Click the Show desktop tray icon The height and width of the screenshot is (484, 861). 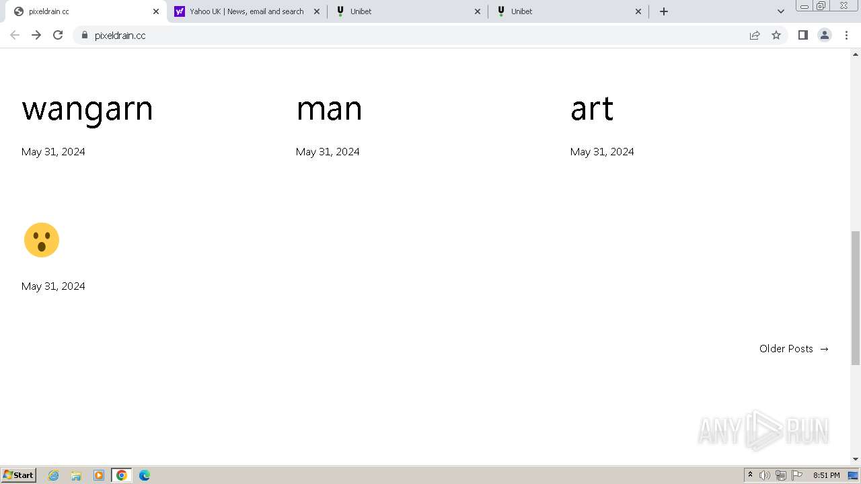(853, 475)
